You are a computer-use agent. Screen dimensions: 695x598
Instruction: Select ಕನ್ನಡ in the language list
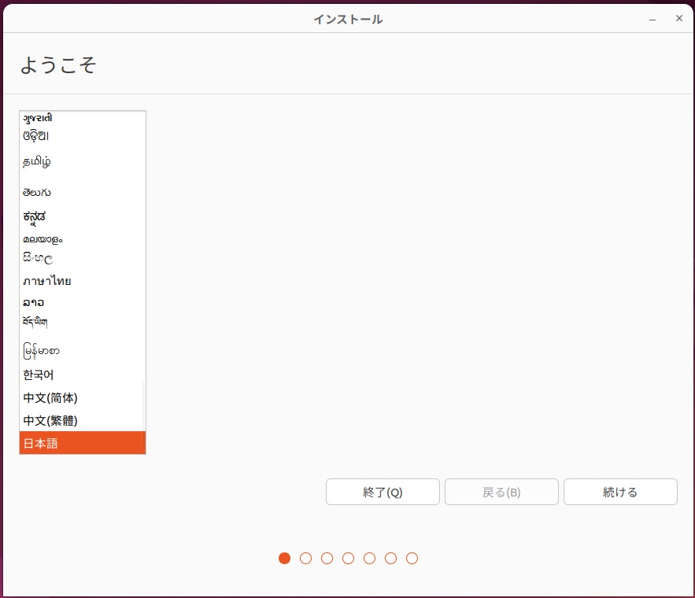[x=83, y=217]
